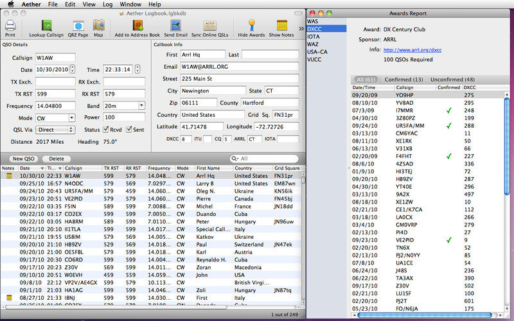The width and height of the screenshot is (514, 321).
Task: Toggle the Rcvd status checkbox
Action: [x=107, y=129]
